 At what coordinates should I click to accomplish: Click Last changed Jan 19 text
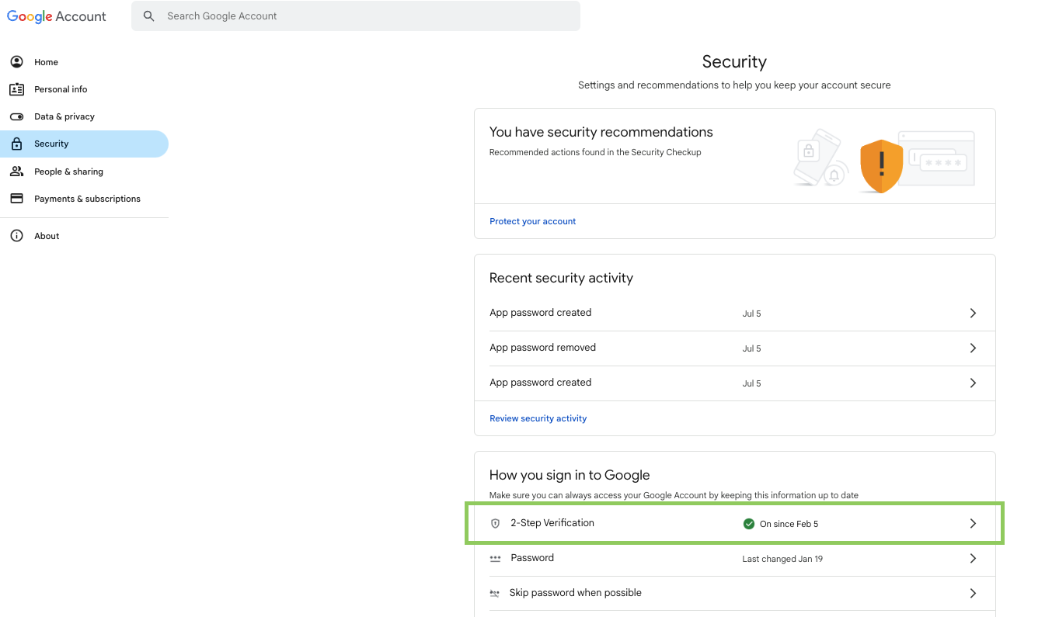click(x=782, y=559)
